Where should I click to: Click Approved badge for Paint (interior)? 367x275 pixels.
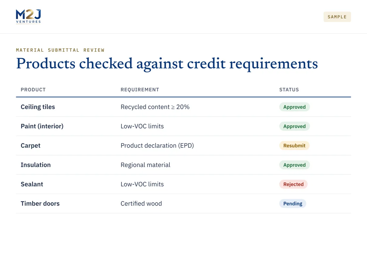(x=295, y=126)
